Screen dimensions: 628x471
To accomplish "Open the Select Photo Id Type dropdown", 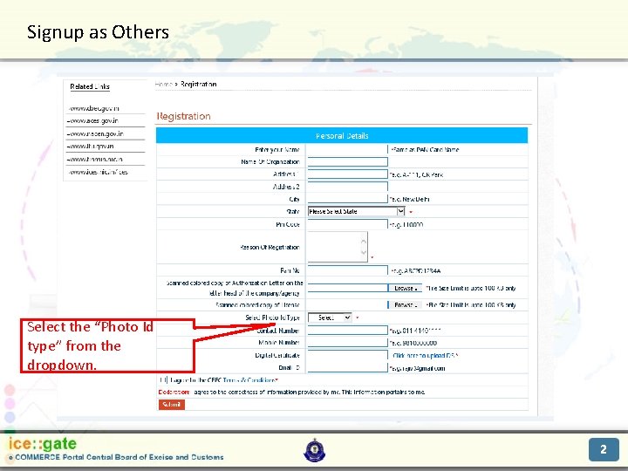I will click(330, 317).
